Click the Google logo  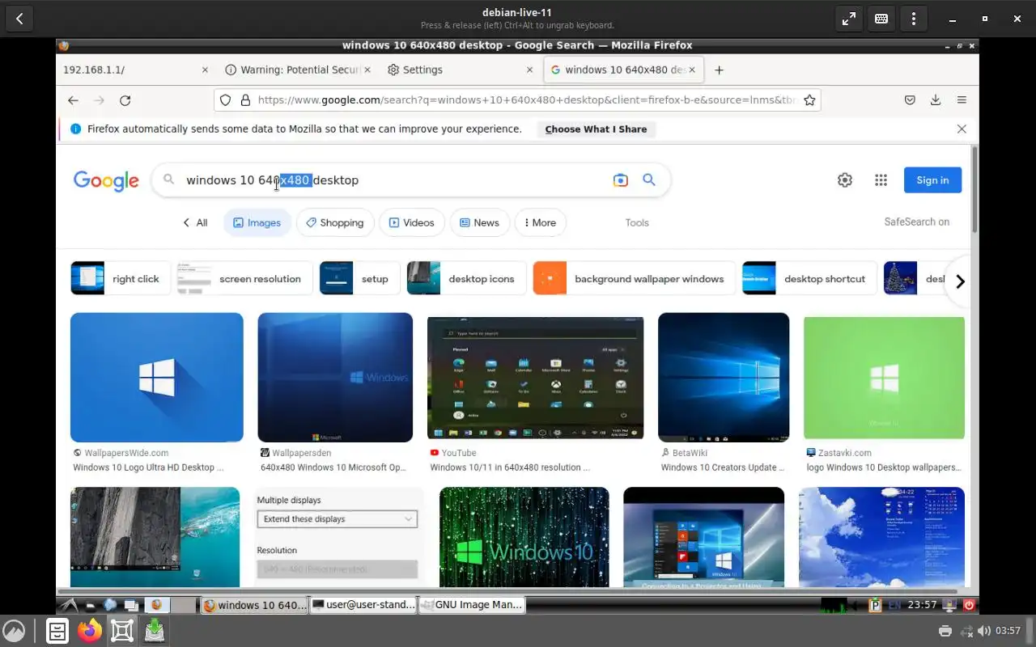pyautogui.click(x=106, y=180)
